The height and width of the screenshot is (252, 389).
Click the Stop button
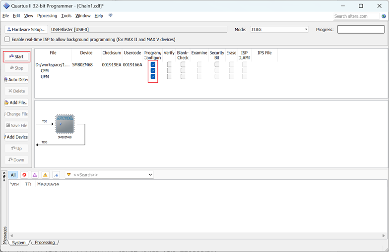click(17, 68)
